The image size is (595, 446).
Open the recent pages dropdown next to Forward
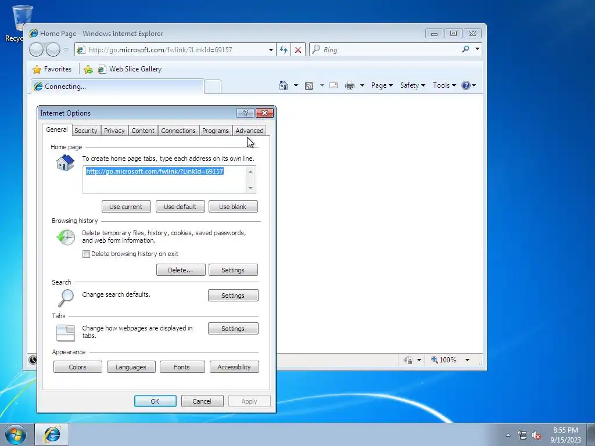pyautogui.click(x=66, y=50)
